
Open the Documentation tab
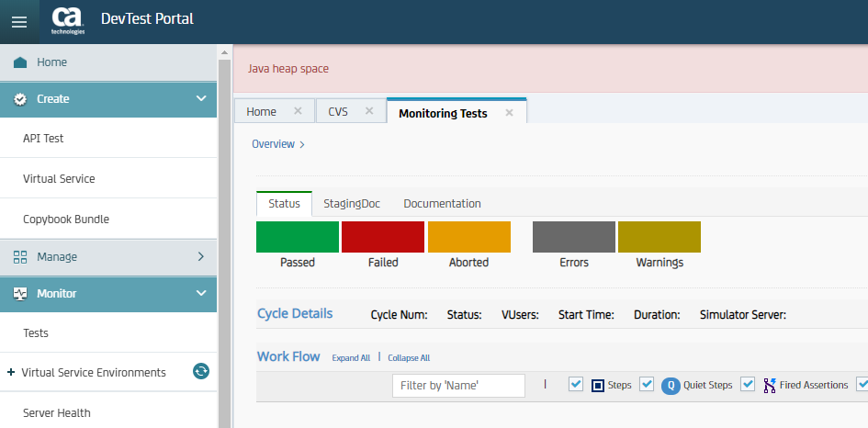(x=442, y=203)
